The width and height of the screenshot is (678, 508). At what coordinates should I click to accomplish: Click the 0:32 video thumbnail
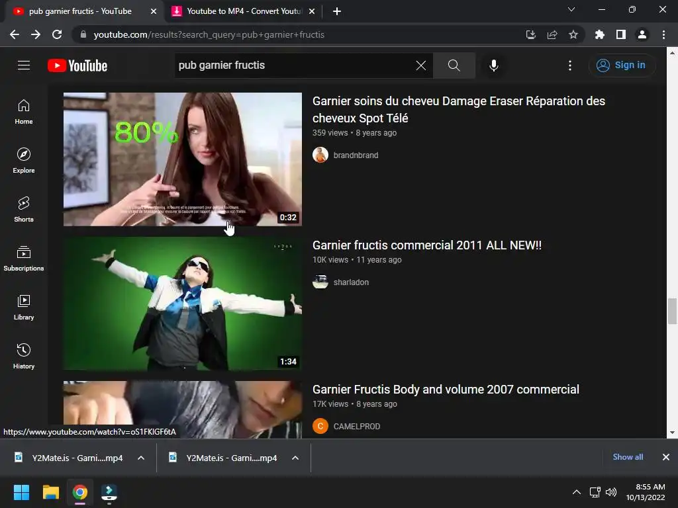point(183,159)
